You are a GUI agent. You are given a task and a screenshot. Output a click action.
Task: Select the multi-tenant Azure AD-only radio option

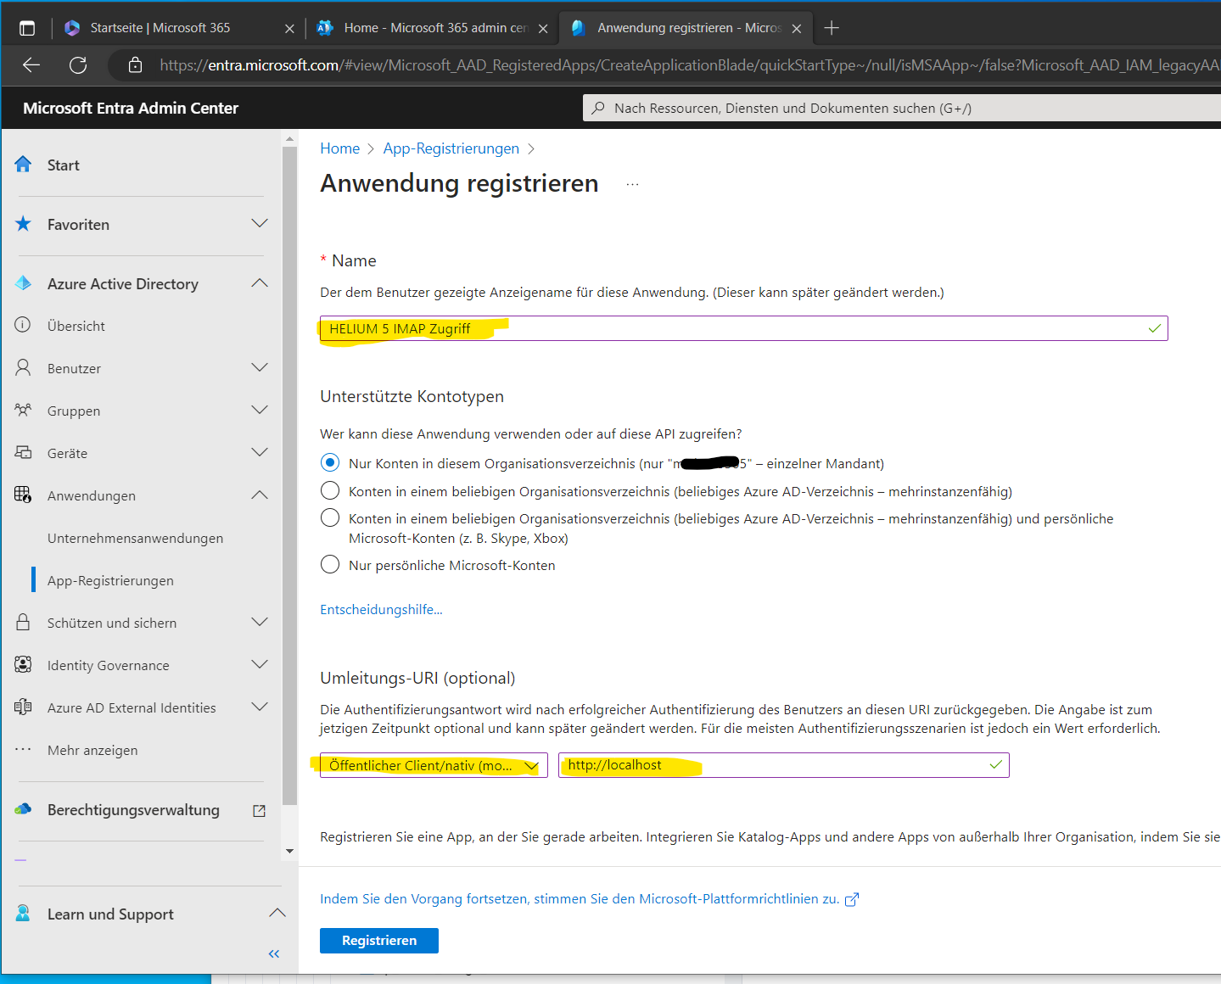coord(330,491)
